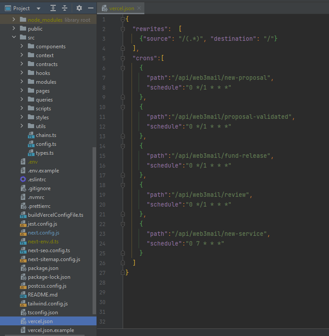The width and height of the screenshot is (329, 336).
Task: Select the .eslintrc file icon
Action: click(x=23, y=180)
